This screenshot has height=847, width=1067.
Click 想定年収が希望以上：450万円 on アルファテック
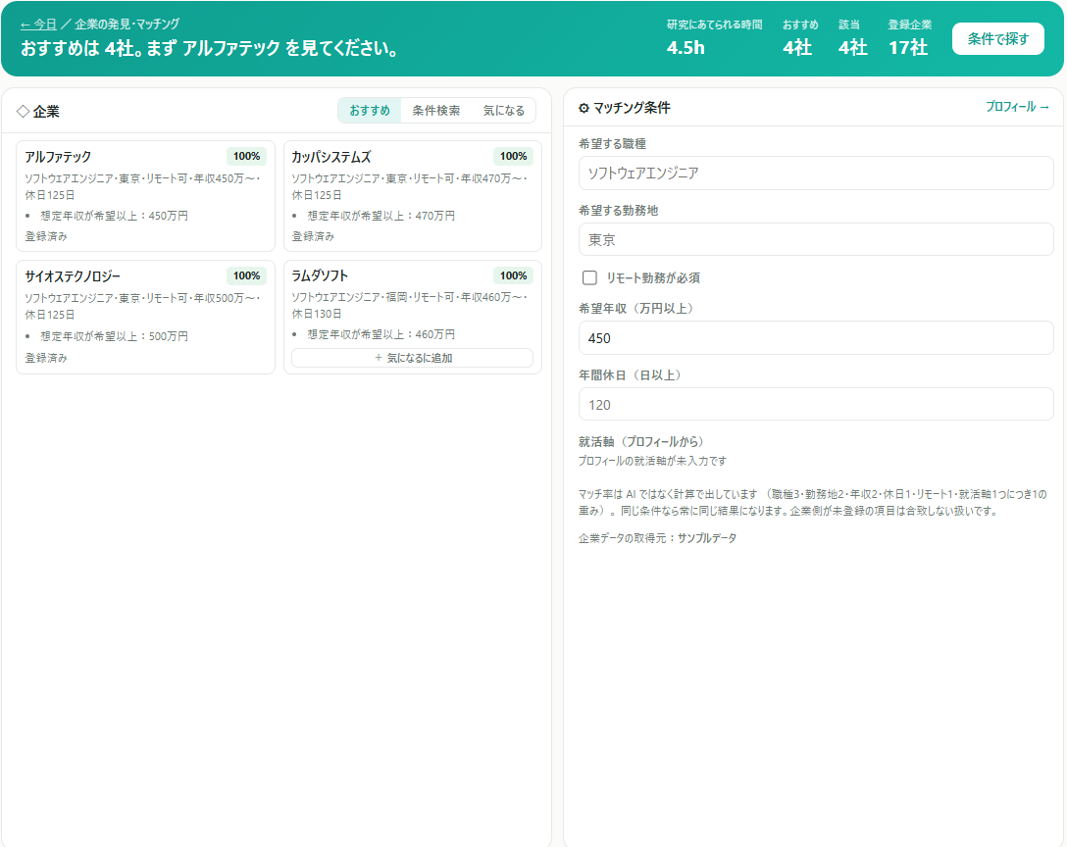(x=115, y=216)
